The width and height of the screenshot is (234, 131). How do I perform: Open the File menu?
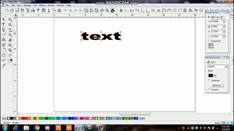[x=7, y=5]
